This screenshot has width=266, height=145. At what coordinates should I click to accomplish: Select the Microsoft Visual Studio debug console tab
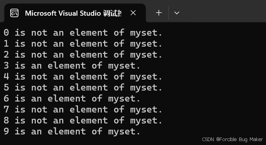pos(75,13)
